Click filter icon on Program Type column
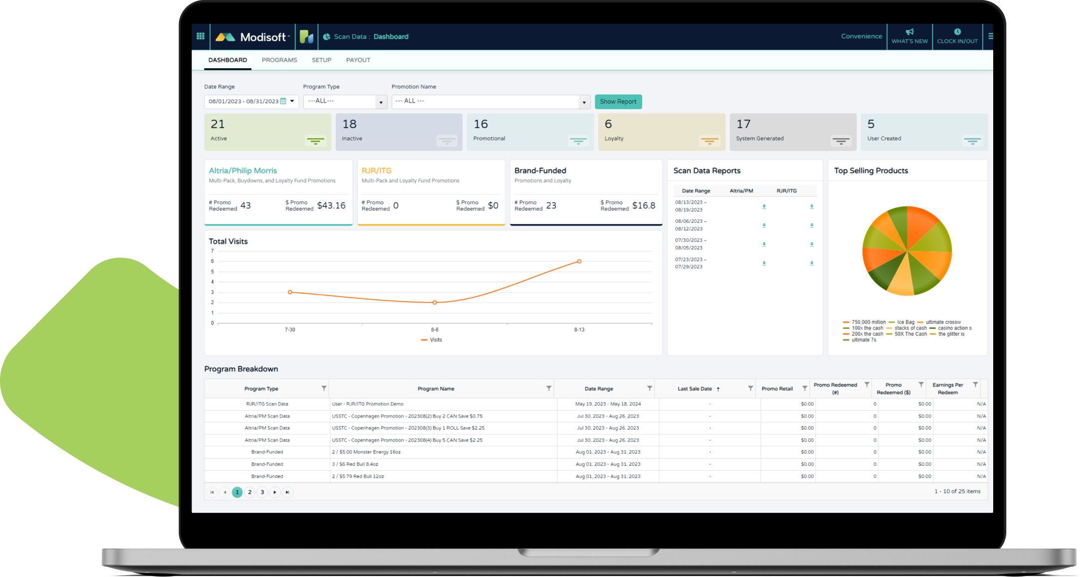Screen dimensions: 1085x577 324,388
